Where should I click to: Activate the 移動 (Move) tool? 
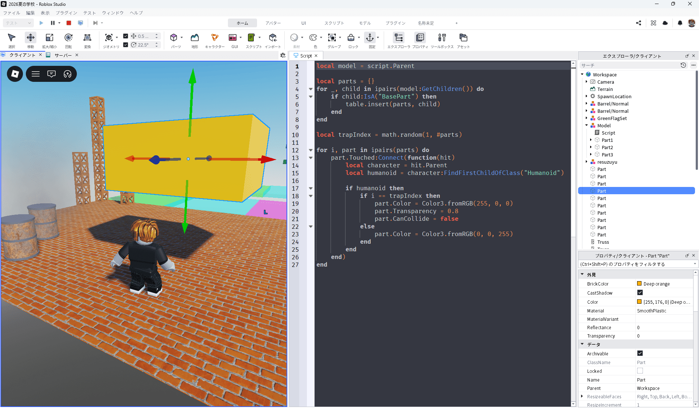[31, 40]
